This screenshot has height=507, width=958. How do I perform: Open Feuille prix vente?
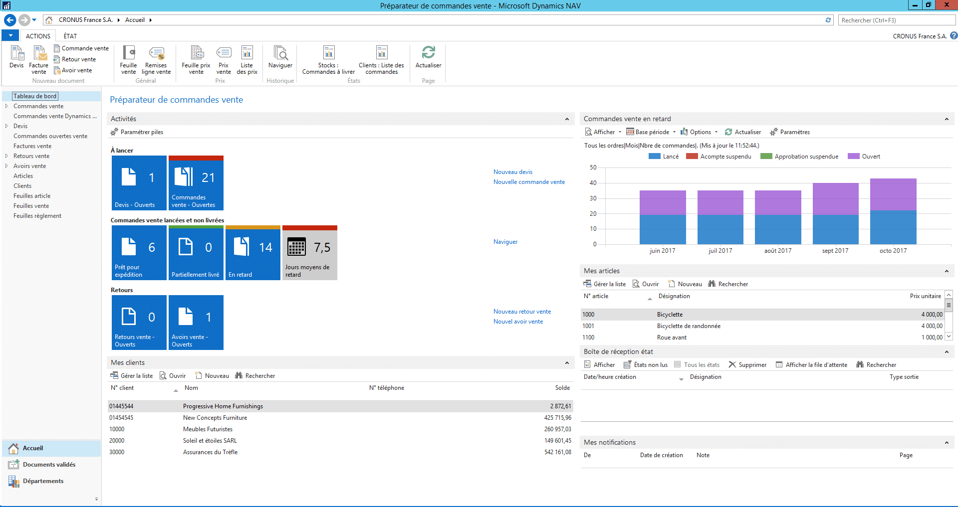(x=196, y=60)
